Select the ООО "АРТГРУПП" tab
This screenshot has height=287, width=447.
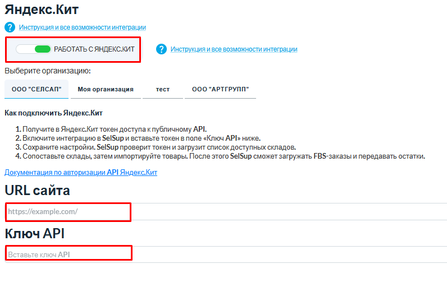220,89
